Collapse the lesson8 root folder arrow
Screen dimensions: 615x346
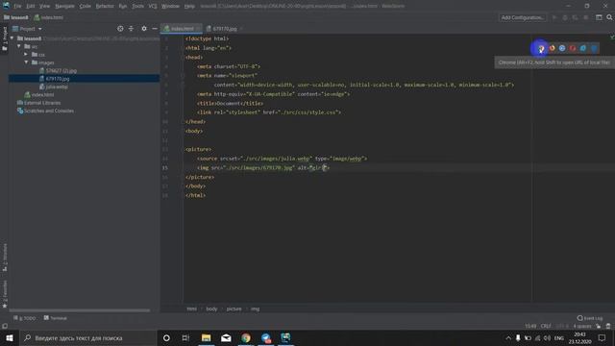pos(12,38)
